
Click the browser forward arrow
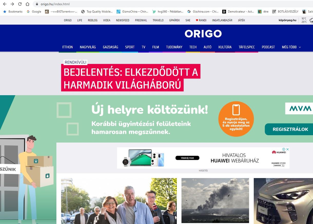[12, 4]
